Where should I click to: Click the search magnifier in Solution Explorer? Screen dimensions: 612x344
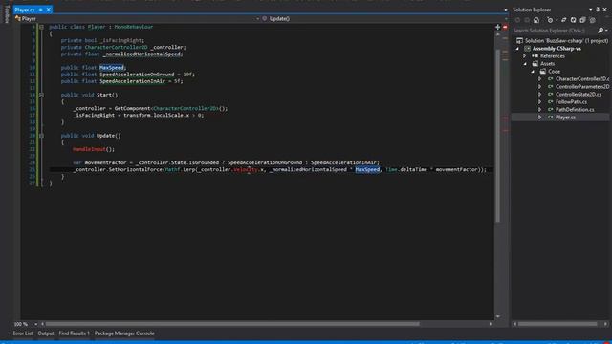pos(601,31)
